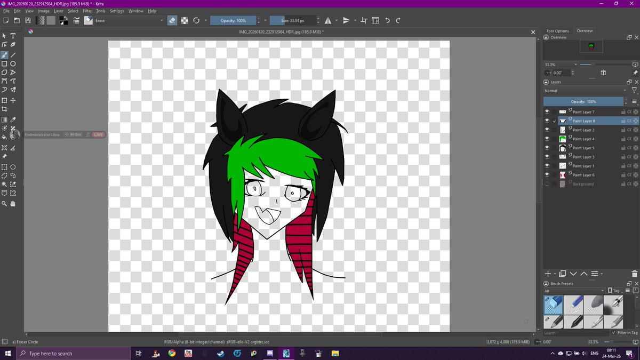Click the Create new document icon
640x360 pixels.
5,20
